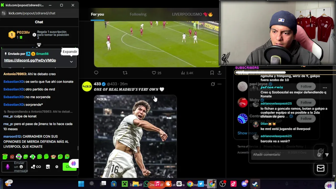Image resolution: width=336 pixels, height=189 pixels.
Task: Click the Expandir label
Action: pyautogui.click(x=70, y=51)
